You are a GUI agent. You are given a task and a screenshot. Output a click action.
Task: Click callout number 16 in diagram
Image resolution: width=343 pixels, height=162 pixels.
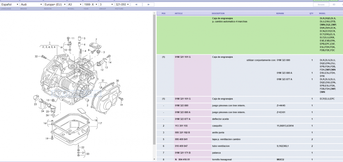tap(45, 123)
